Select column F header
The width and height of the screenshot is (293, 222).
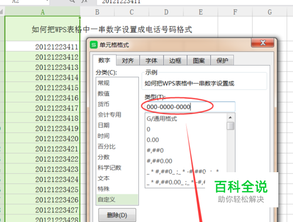click(x=235, y=12)
